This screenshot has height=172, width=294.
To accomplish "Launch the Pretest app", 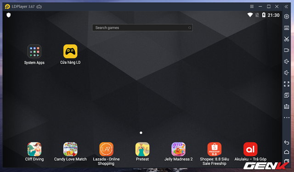I will 142,149.
